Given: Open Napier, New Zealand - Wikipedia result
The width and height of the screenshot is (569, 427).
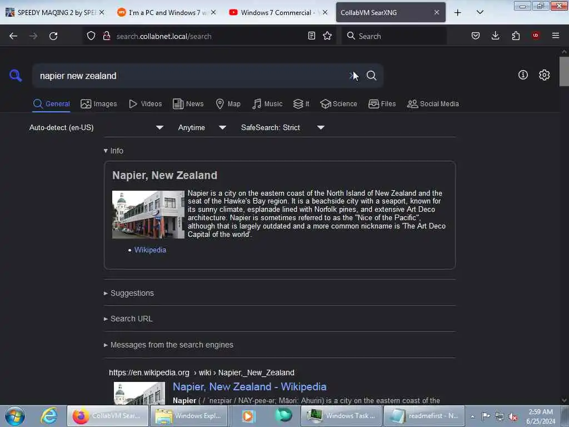Looking at the screenshot, I should click(x=249, y=387).
